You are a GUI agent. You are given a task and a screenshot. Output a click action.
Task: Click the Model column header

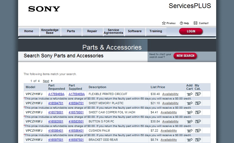coord(30,87)
